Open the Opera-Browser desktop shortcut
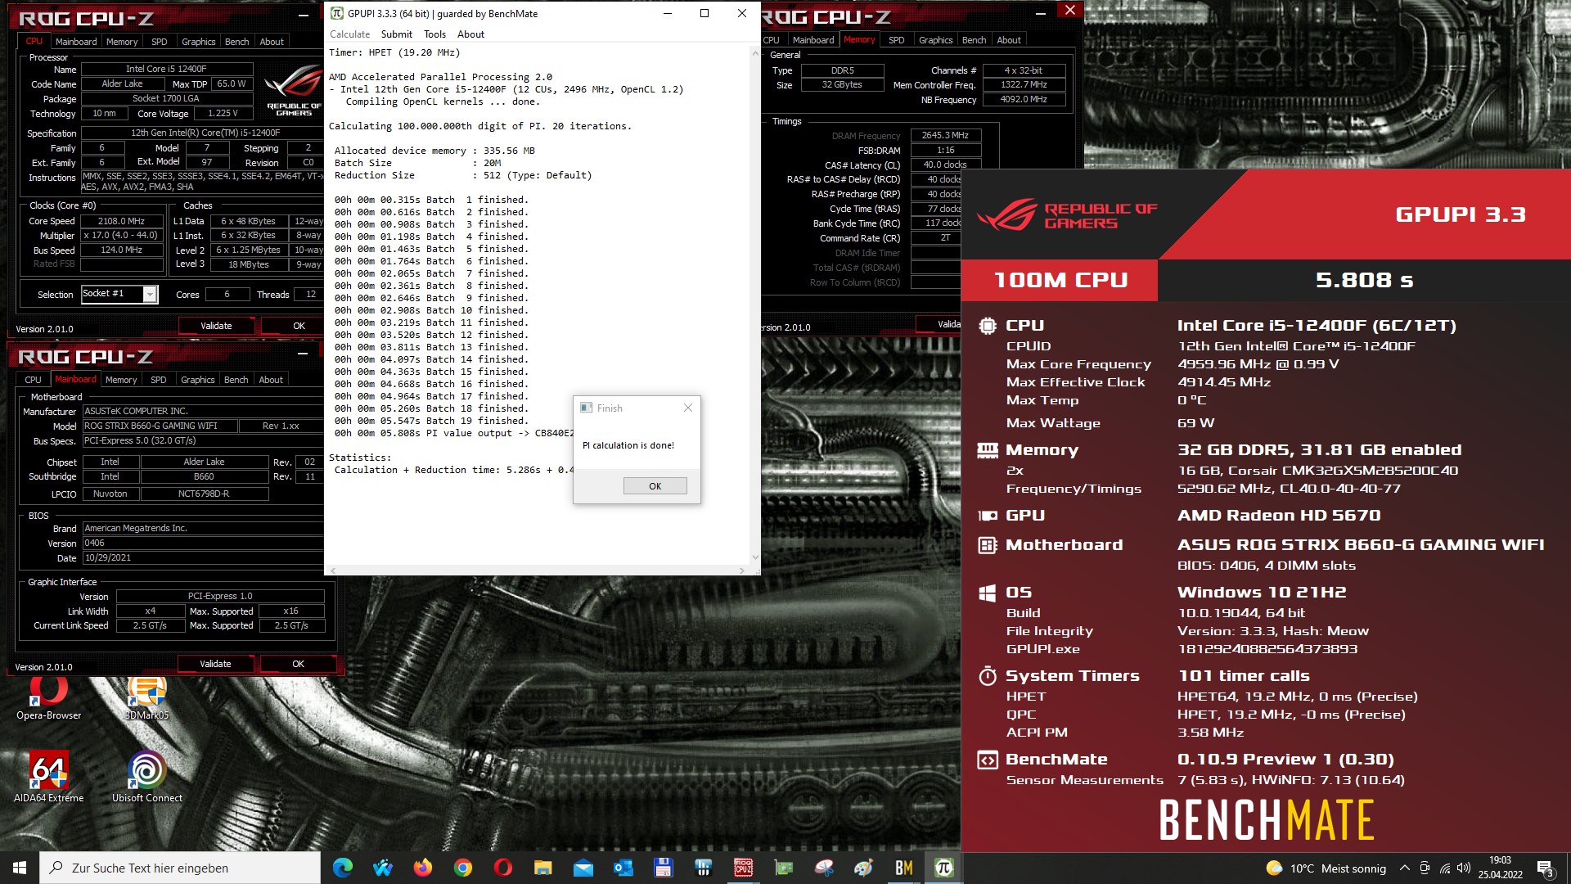The height and width of the screenshot is (884, 1571). (x=49, y=698)
